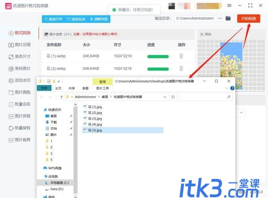Refresh the Explorer folder view

click(173, 97)
